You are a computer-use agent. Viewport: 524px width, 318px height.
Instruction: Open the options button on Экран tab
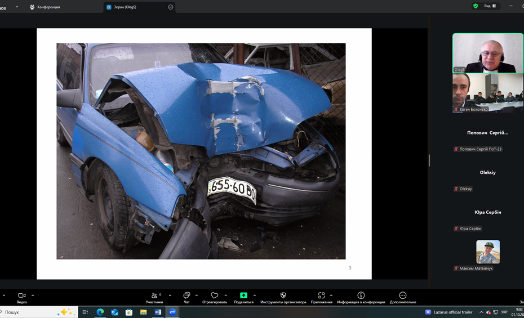pos(171,7)
